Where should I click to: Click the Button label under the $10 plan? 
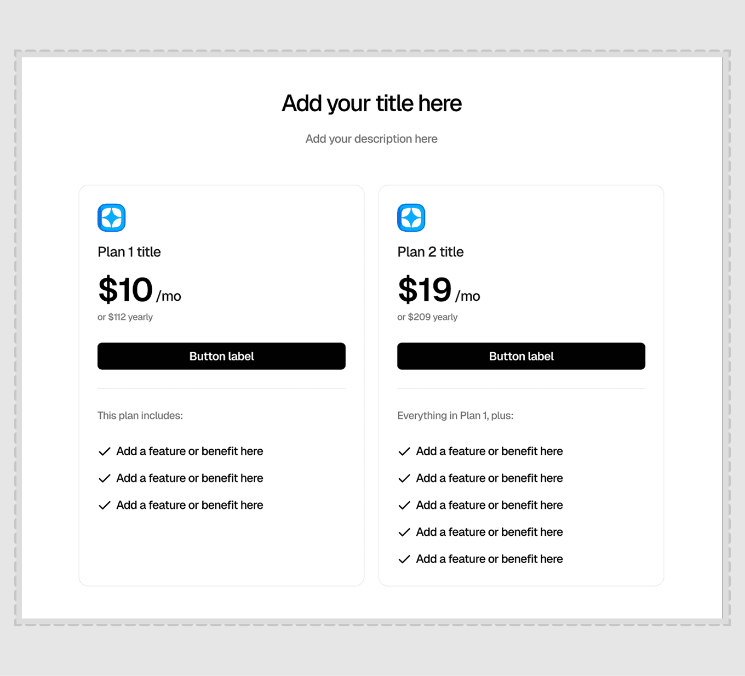(221, 356)
